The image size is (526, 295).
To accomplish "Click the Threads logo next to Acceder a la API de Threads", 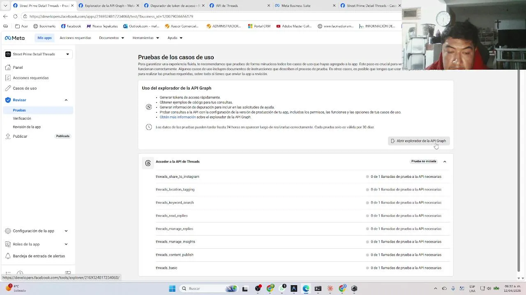I will [148, 163].
